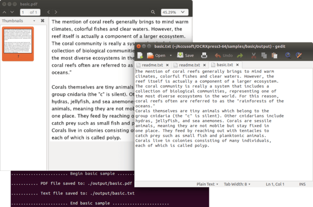The height and width of the screenshot is (207, 313).
Task: Click the history forward chevron in PDF viewer
Action: pyautogui.click(x=56, y=12)
